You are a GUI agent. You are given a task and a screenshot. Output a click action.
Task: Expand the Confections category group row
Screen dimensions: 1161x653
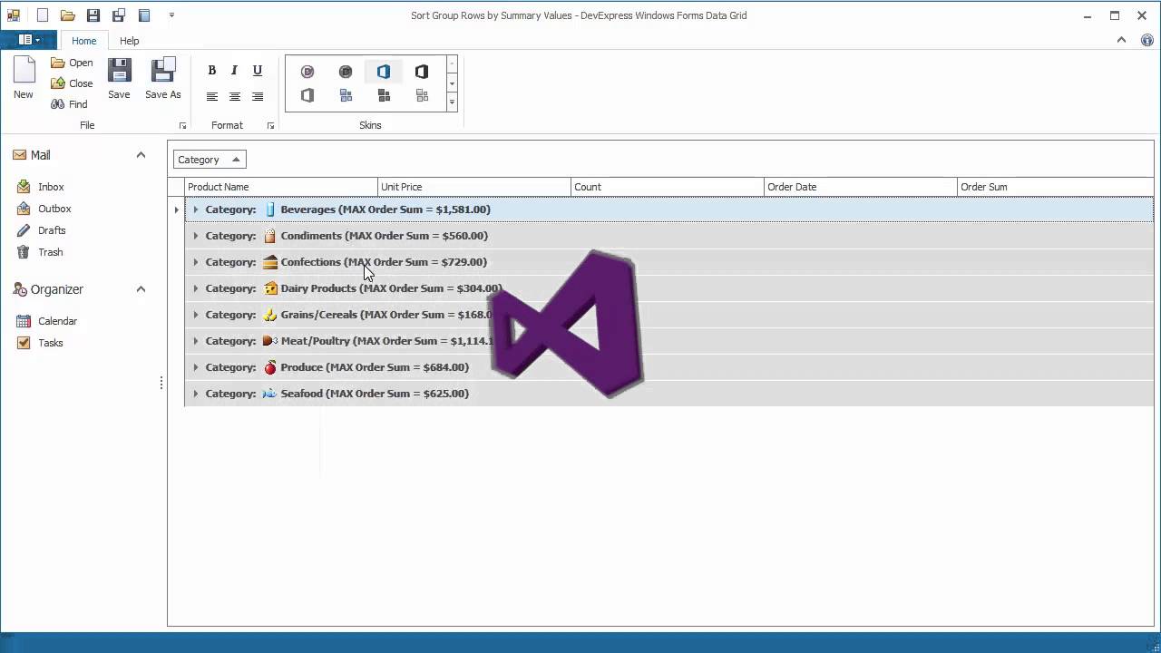195,262
